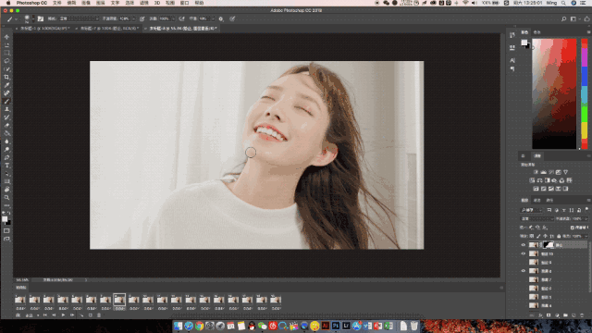Select frame 12 thumbnail in the timeline
592x333 pixels.
(x=177, y=300)
